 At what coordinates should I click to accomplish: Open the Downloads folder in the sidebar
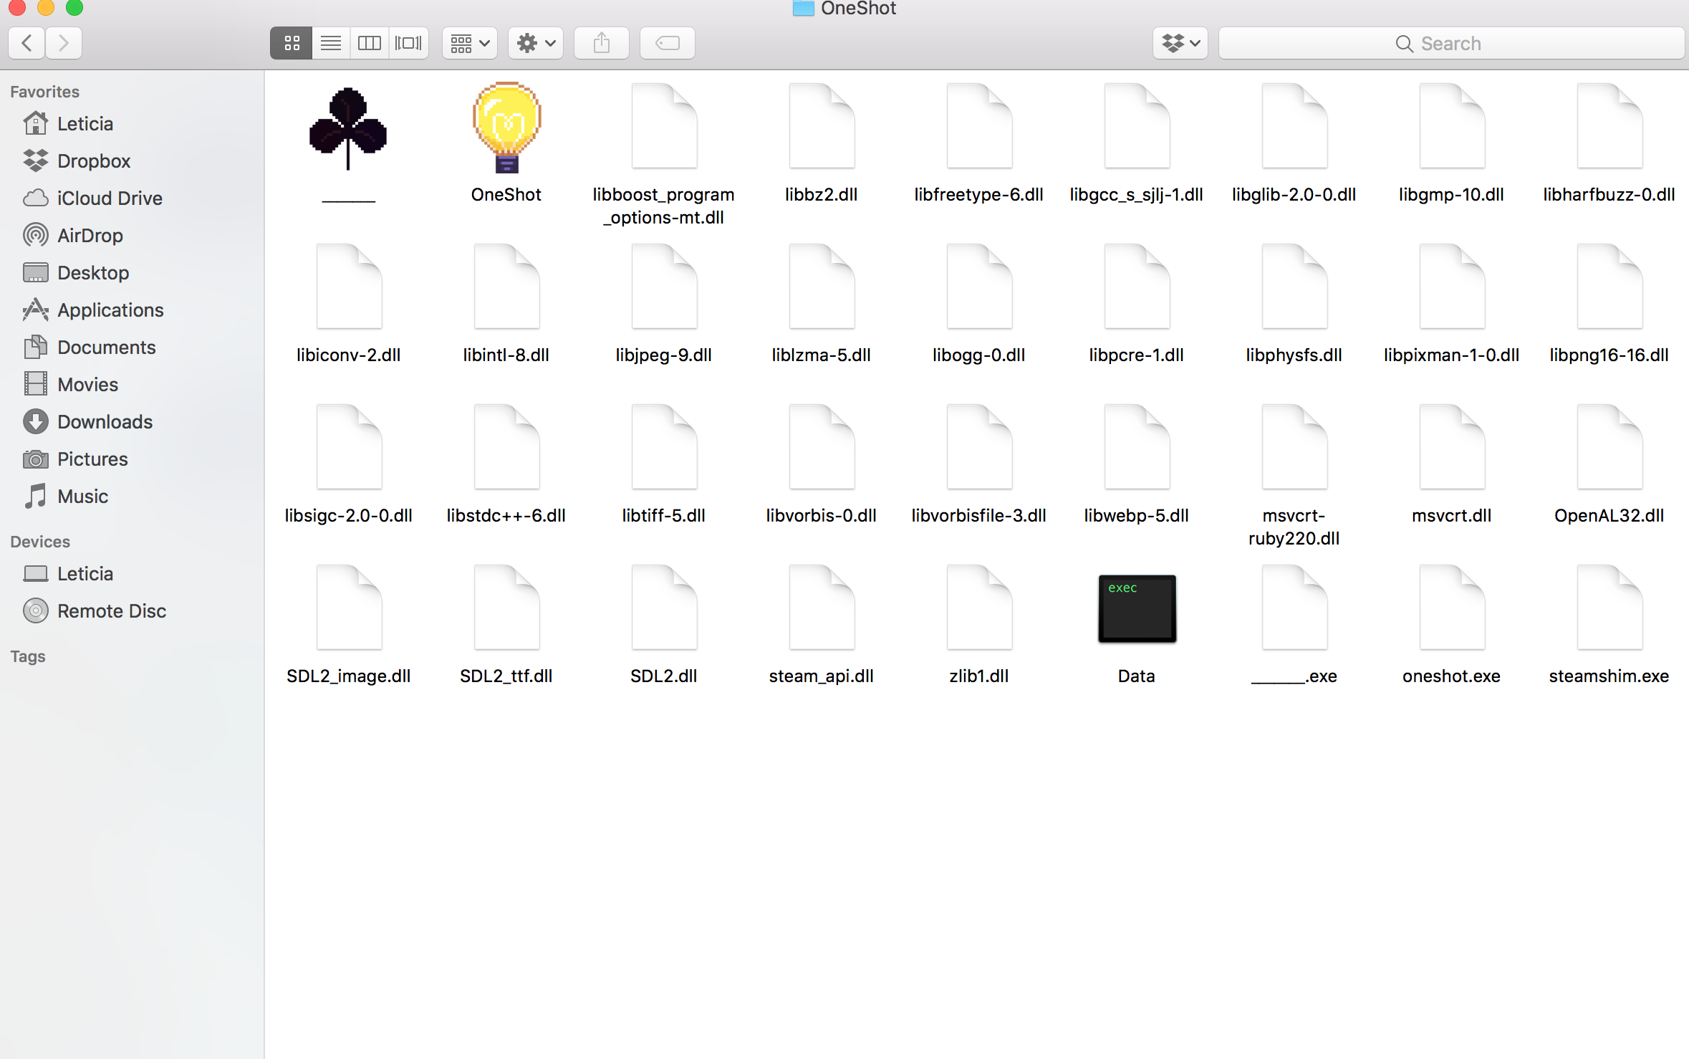coord(105,421)
